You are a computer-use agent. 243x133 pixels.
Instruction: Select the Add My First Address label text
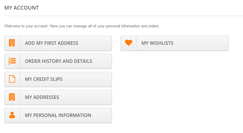(52, 43)
